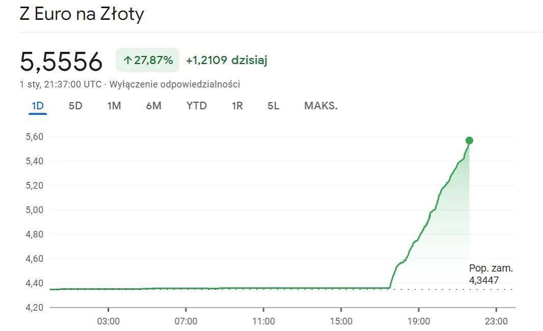Image resolution: width=543 pixels, height=331 pixels.
Task: Click the Z Euro na Złoty title
Action: coord(82,14)
